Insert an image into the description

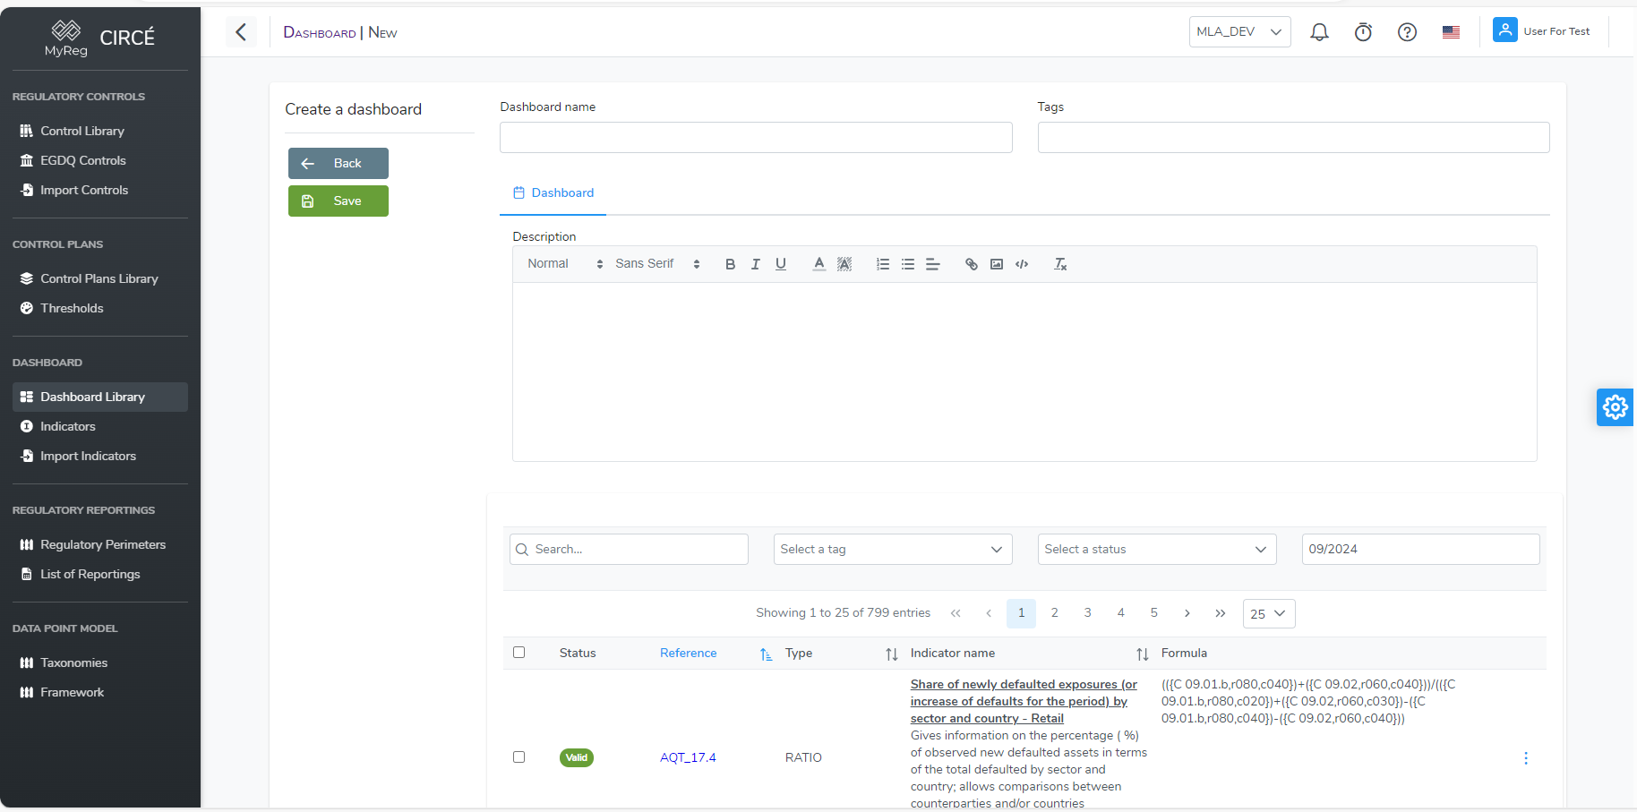tap(997, 263)
